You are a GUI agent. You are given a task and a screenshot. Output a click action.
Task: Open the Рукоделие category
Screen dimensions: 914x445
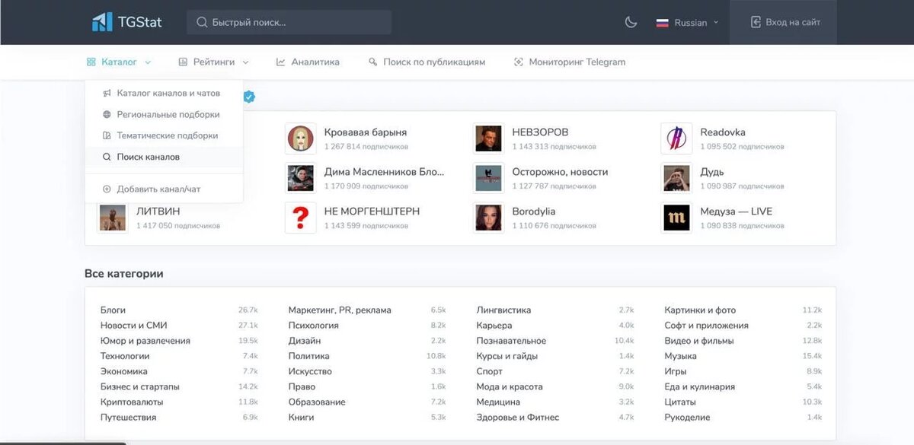687,417
